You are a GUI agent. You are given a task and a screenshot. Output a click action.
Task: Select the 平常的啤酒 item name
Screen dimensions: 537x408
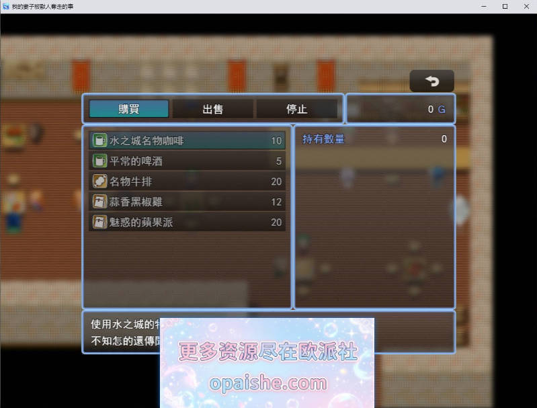pos(136,161)
